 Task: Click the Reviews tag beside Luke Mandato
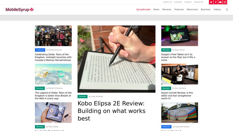(83, 97)
